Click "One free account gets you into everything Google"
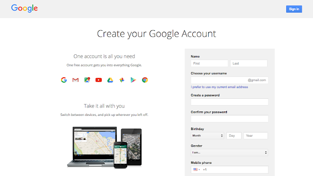 click(104, 65)
